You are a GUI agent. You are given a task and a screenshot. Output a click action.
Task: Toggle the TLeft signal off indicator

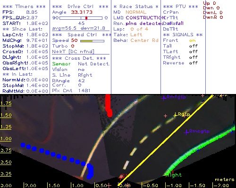coord(193,52)
